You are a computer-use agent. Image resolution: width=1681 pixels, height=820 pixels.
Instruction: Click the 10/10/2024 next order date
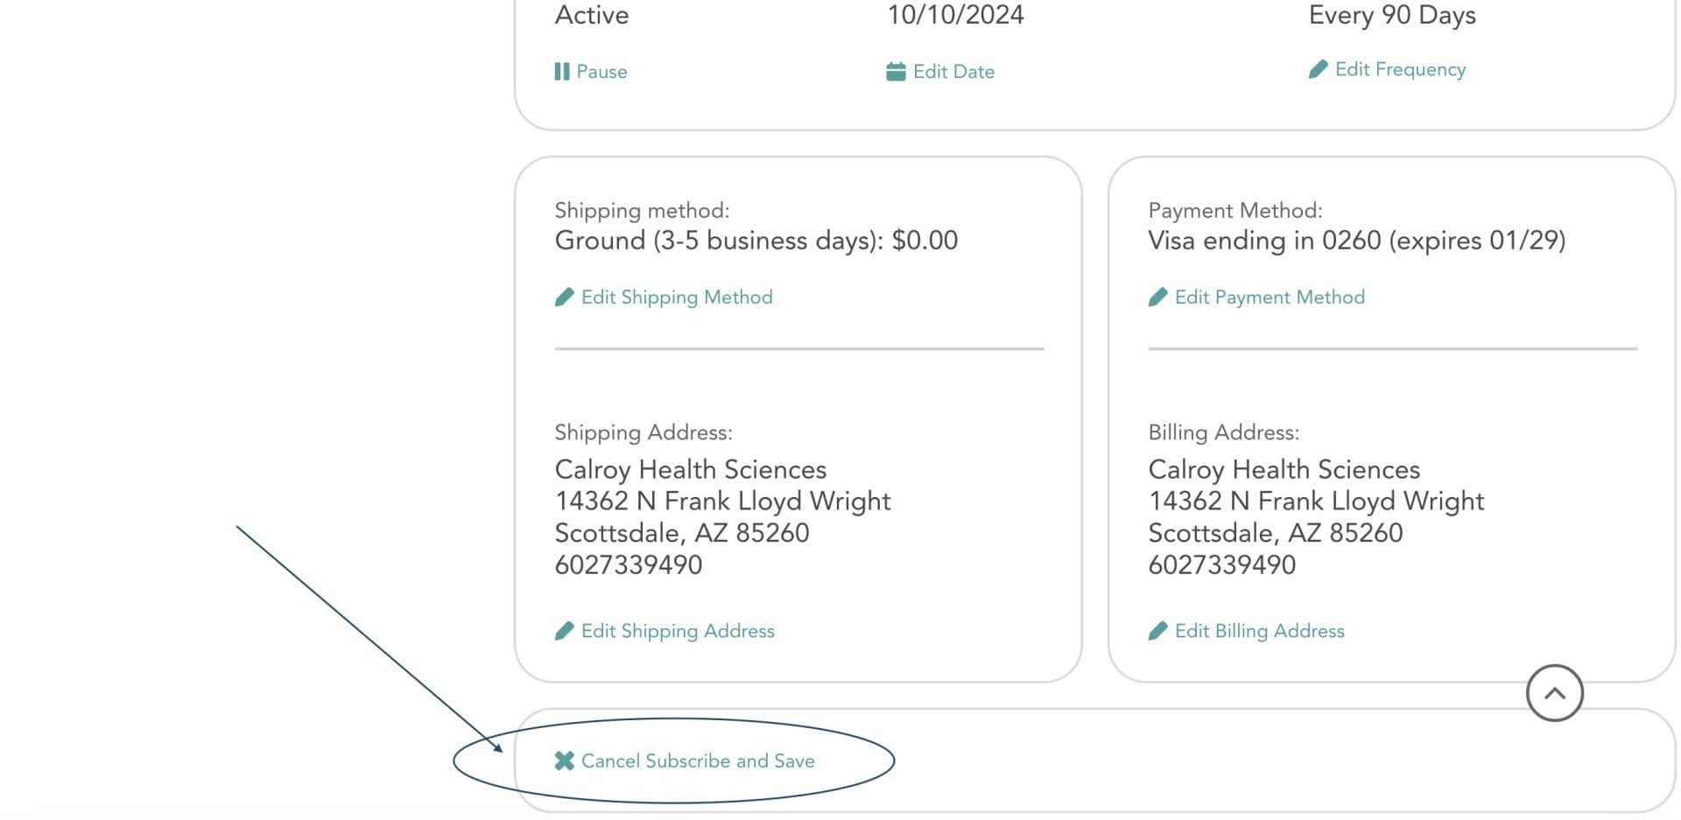955,15
